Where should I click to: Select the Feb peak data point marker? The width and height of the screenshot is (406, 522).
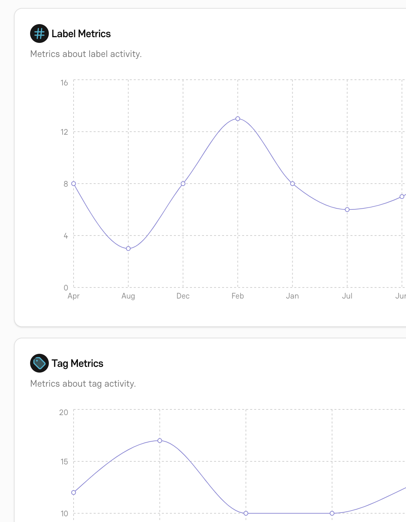(x=238, y=119)
